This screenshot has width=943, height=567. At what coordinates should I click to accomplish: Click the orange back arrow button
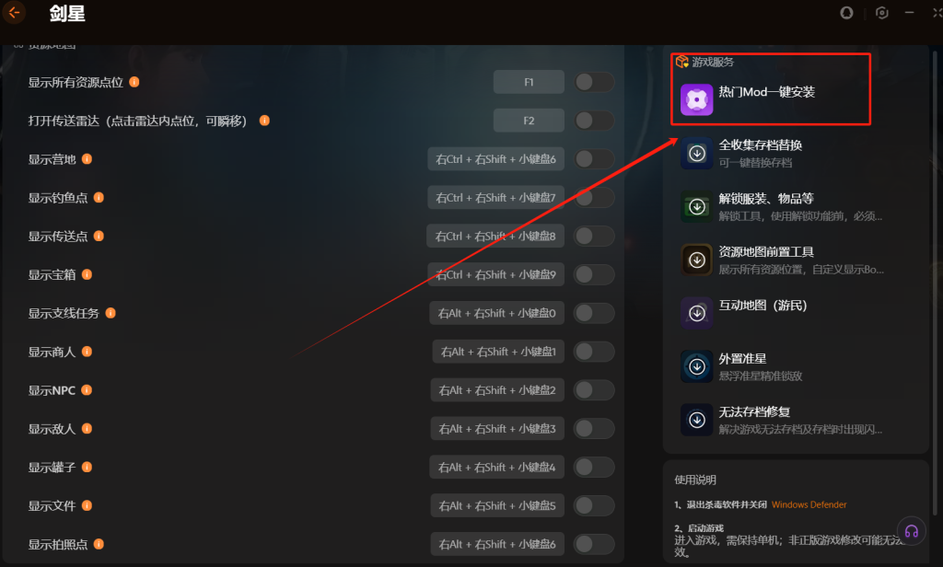tap(14, 14)
